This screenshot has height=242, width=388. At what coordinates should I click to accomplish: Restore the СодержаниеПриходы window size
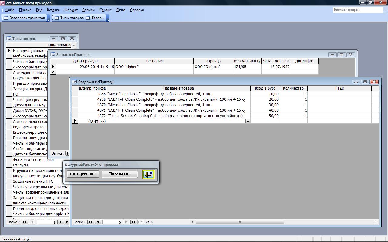coord(365,82)
